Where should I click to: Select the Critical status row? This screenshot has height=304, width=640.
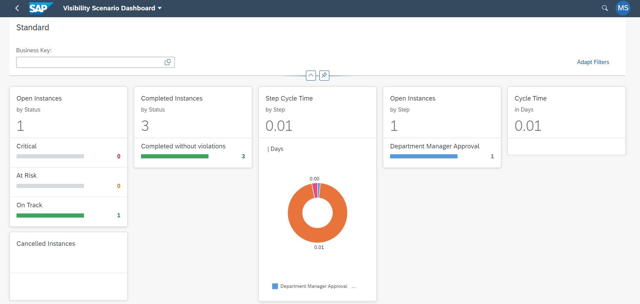68,153
